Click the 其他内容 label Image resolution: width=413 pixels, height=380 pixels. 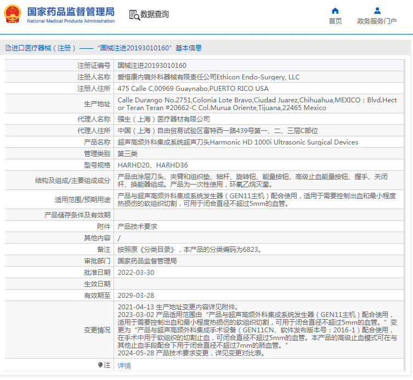click(97, 238)
